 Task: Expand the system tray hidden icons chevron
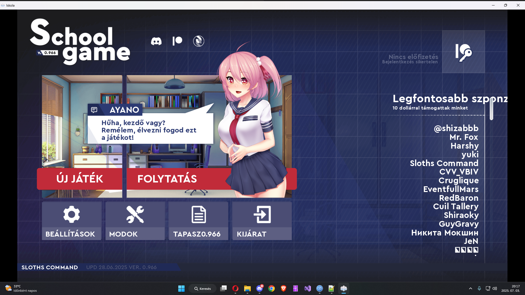click(x=471, y=288)
